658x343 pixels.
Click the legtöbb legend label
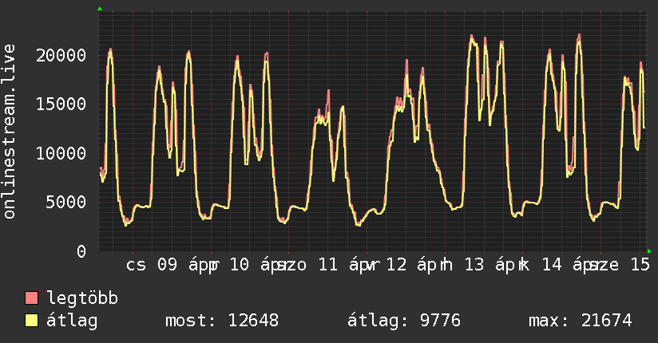click(x=82, y=298)
